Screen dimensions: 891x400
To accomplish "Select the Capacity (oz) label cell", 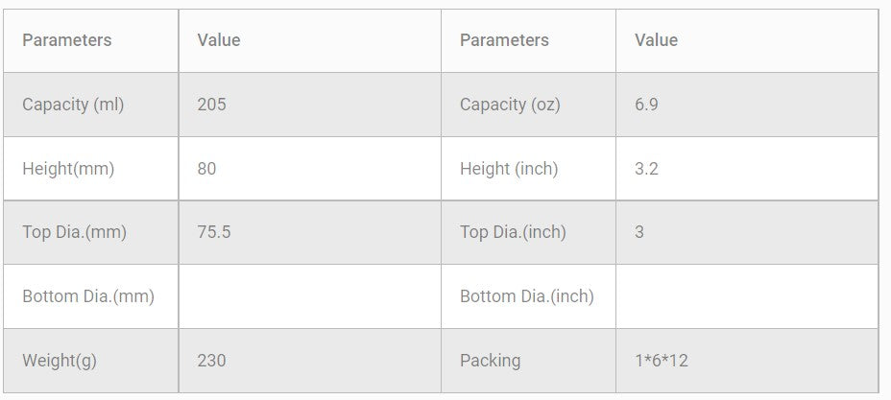I will (x=510, y=105).
